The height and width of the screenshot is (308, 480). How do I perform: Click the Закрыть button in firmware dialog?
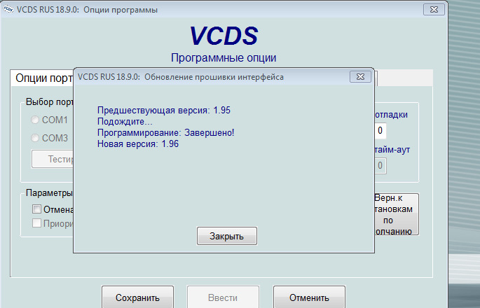pyautogui.click(x=227, y=236)
